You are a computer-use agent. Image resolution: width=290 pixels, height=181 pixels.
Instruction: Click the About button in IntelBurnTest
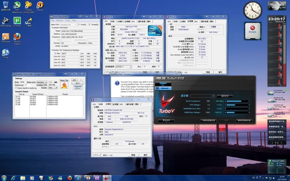point(78,83)
